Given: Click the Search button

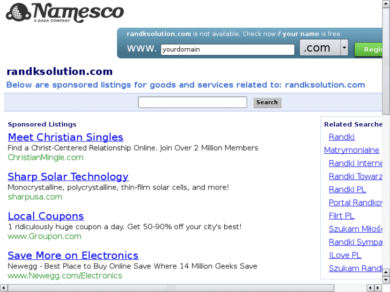Looking at the screenshot, I should (267, 102).
